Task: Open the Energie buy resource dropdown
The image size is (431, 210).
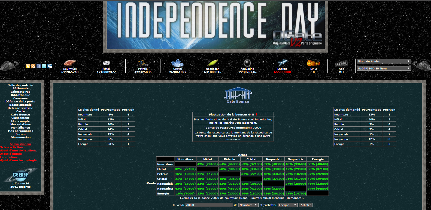Action: click(x=288, y=205)
